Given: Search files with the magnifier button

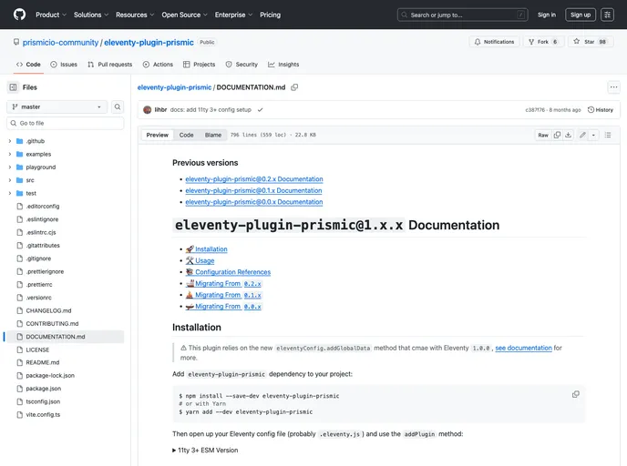Looking at the screenshot, I should point(118,106).
